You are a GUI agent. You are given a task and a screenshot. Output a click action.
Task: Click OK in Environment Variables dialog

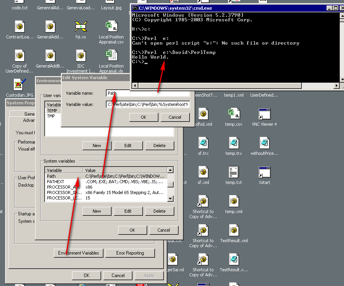(x=132, y=230)
